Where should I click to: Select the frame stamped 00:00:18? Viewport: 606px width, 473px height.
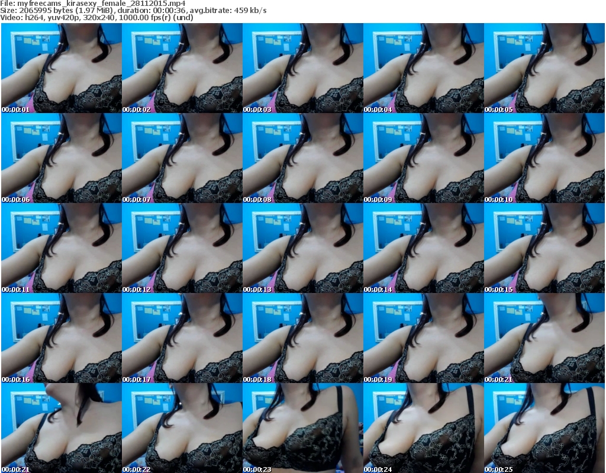302,339
